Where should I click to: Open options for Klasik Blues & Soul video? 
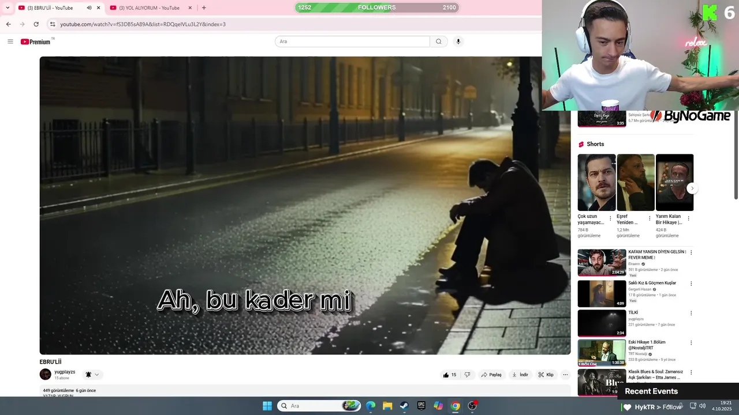click(x=691, y=372)
